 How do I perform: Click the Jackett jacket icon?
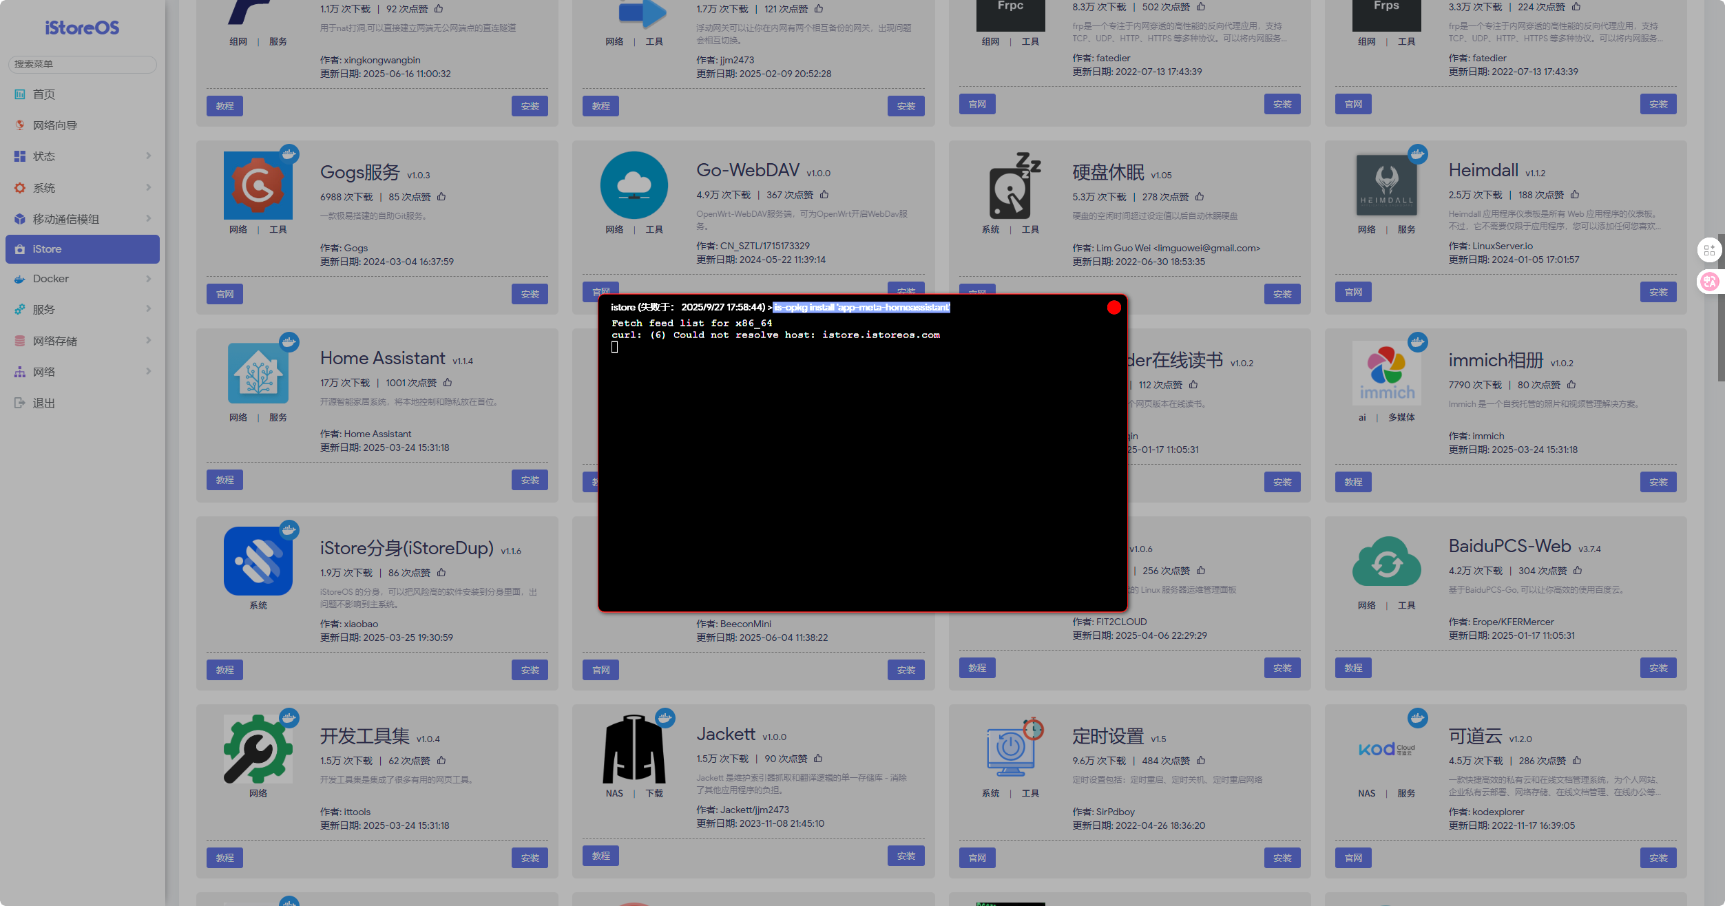pyautogui.click(x=634, y=749)
